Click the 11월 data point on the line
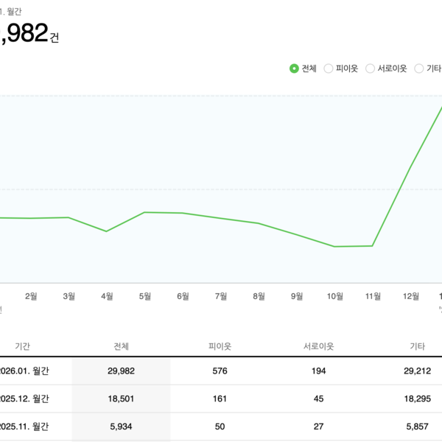 click(x=372, y=246)
